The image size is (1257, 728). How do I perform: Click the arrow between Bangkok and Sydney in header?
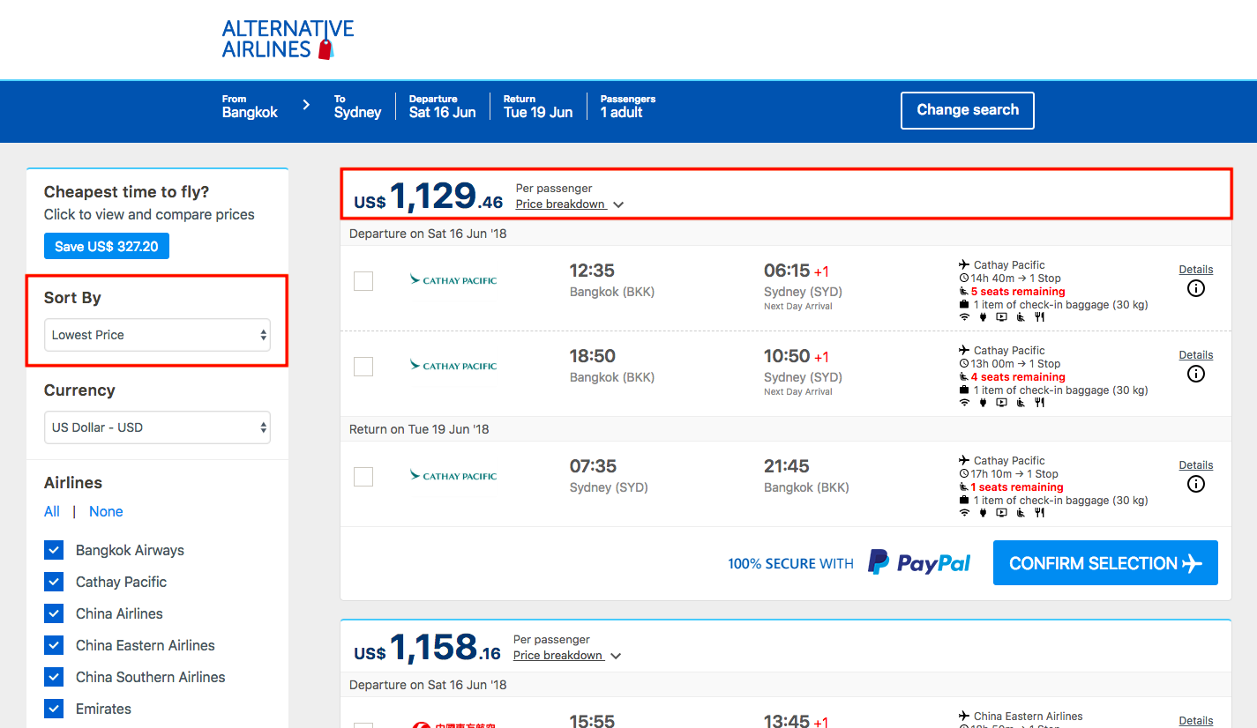coord(306,105)
